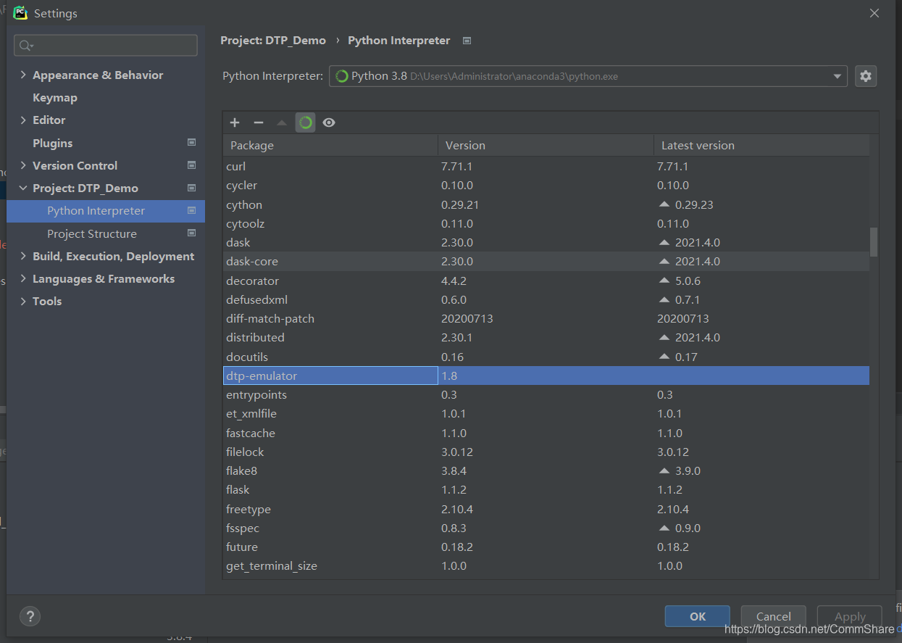Screen dimensions: 902x643
Task: Select the get_terminal_size package row
Action: tap(546, 565)
